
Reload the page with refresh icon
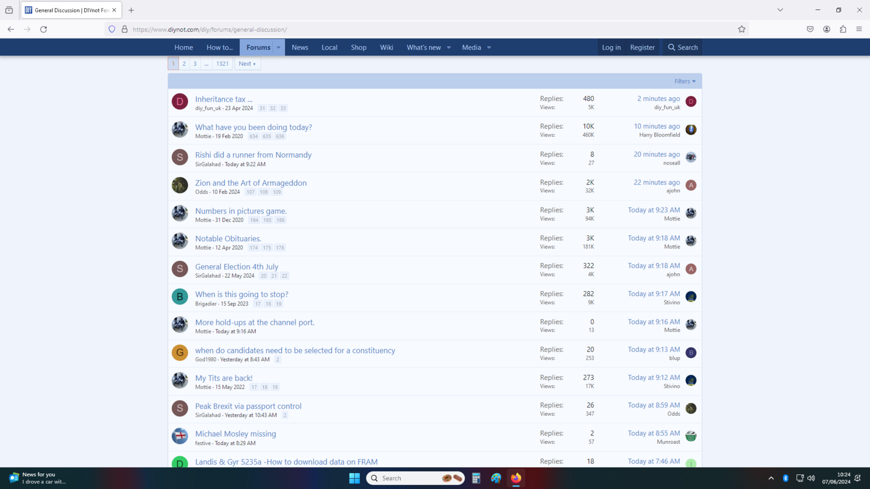(x=43, y=29)
